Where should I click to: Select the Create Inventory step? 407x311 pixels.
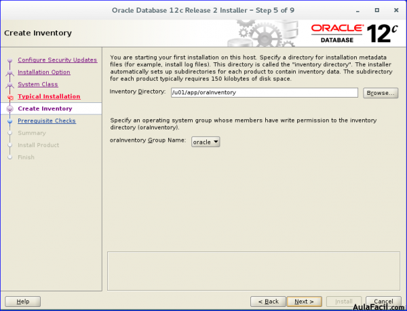(x=45, y=108)
